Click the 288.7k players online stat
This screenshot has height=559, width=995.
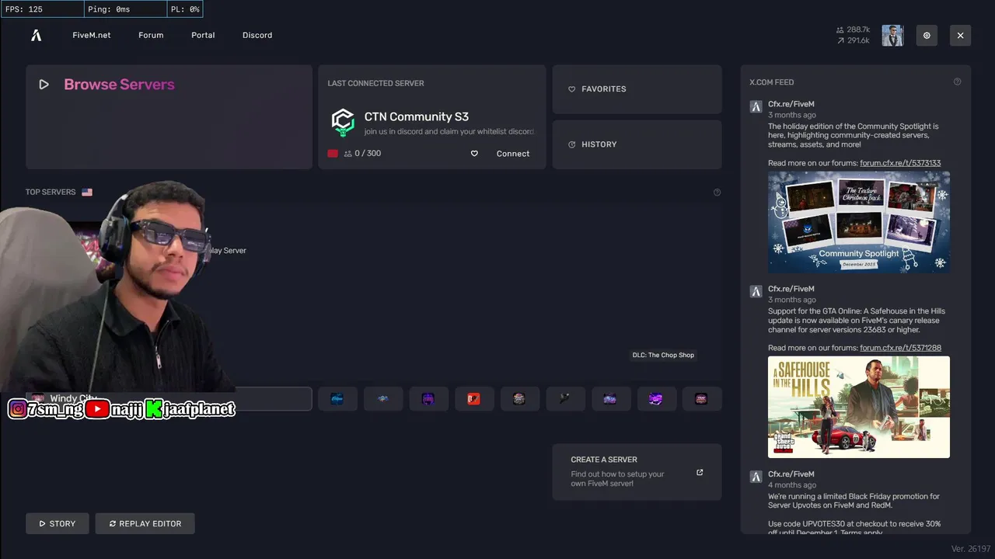tap(853, 30)
